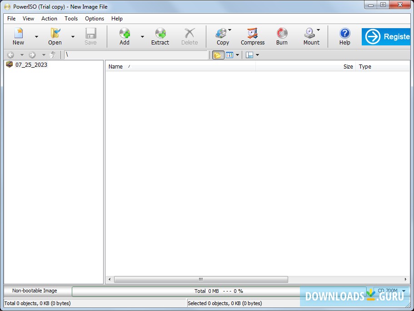
Task: Click the Save floppy disk icon
Action: (90, 36)
